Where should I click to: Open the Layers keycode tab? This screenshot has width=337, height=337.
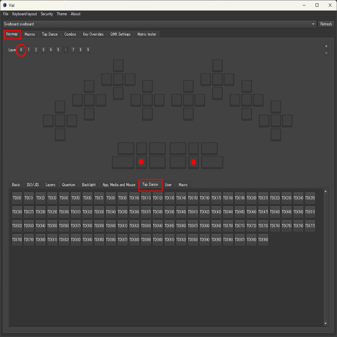[51, 185]
